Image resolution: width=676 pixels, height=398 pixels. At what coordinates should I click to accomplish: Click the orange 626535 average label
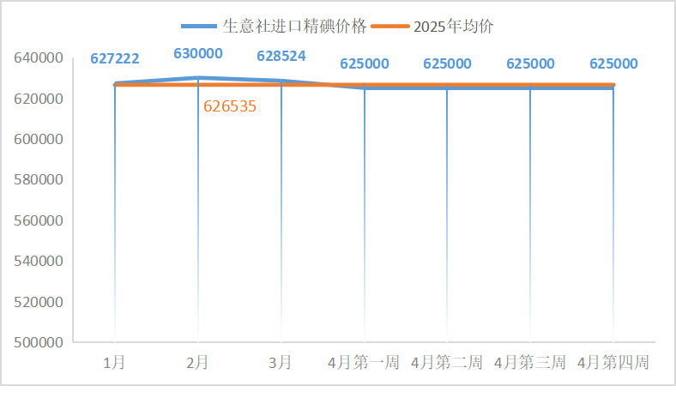[x=230, y=106]
